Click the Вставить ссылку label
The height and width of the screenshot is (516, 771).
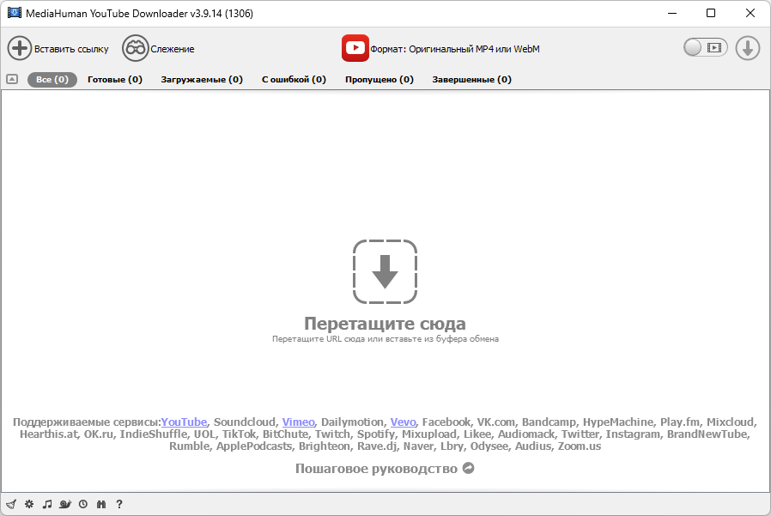point(71,49)
